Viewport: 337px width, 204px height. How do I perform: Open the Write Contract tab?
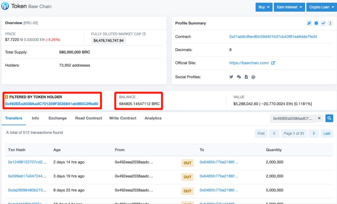click(123, 118)
